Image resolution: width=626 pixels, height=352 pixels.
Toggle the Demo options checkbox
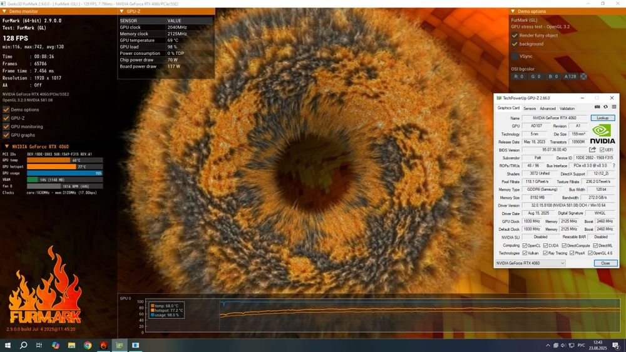(6, 109)
